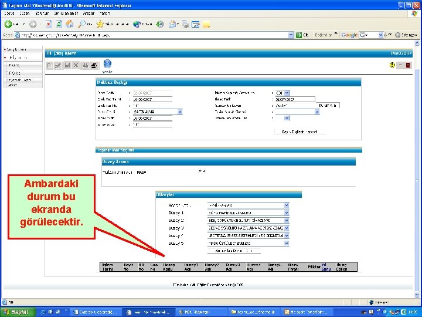Print the page with the printer icon
Image resolution: width=422 pixels, height=317 pixels.
(185, 24)
